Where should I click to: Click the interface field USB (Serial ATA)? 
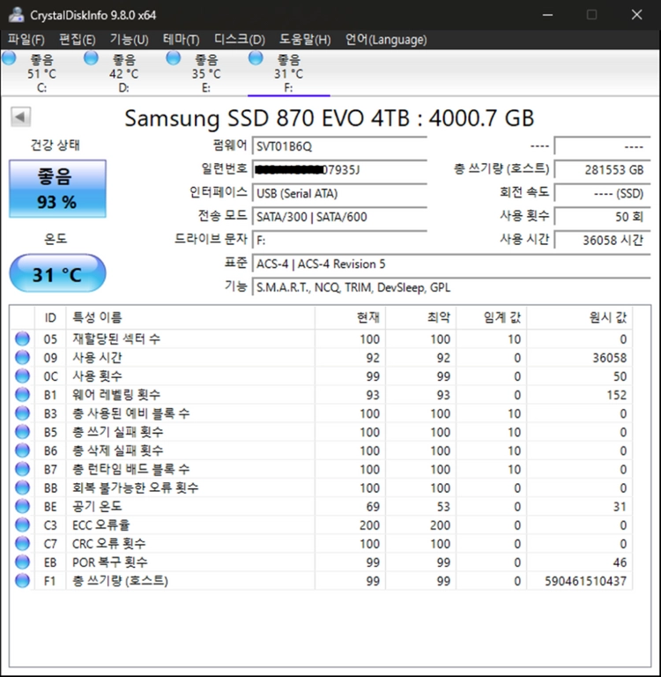click(339, 193)
